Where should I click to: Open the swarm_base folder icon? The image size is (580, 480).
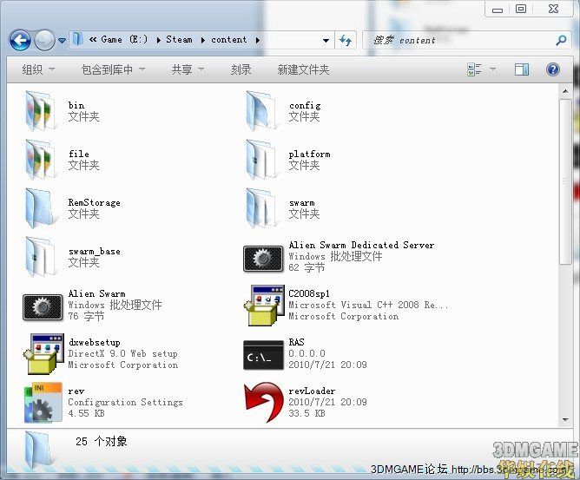coord(42,257)
